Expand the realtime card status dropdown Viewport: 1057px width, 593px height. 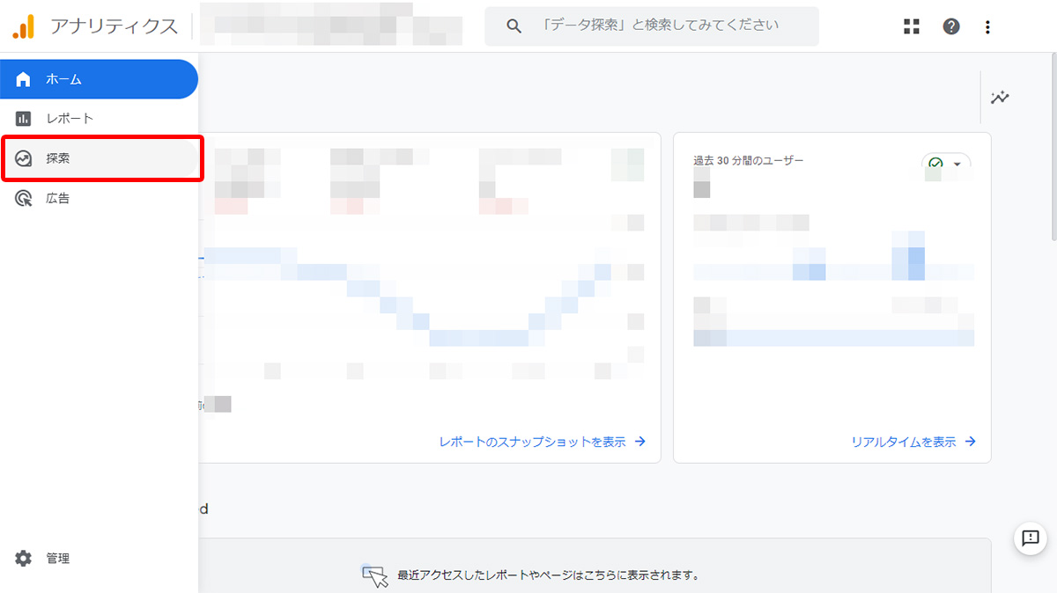[946, 165]
